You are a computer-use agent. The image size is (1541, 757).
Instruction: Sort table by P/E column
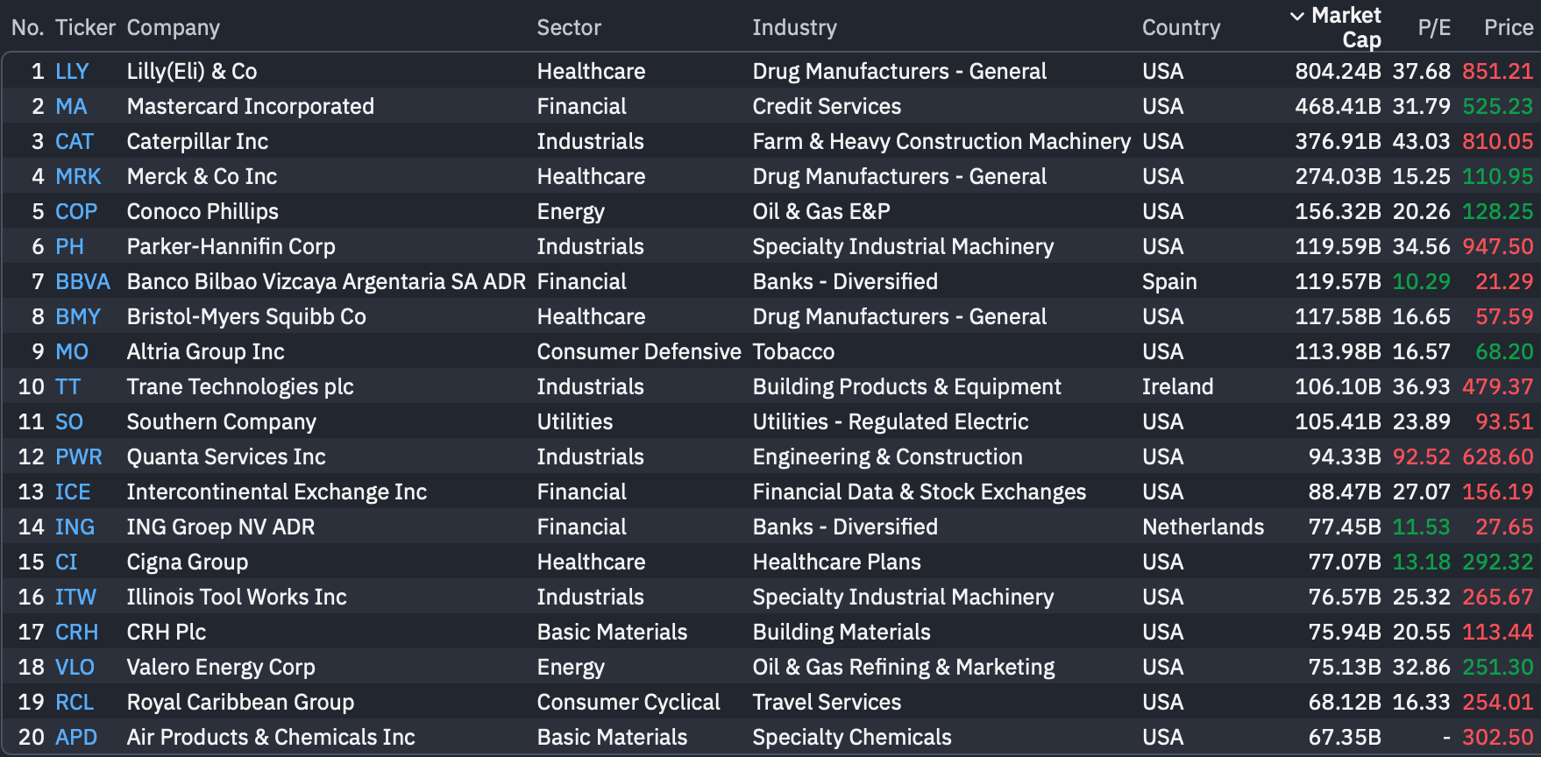[x=1434, y=27]
